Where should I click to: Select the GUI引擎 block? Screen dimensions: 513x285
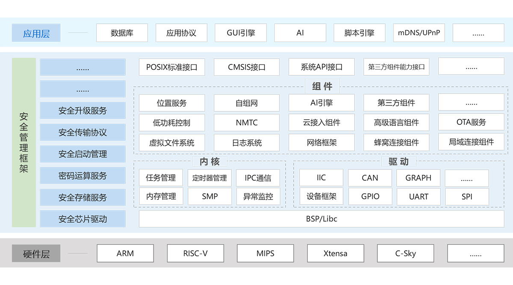click(x=241, y=33)
